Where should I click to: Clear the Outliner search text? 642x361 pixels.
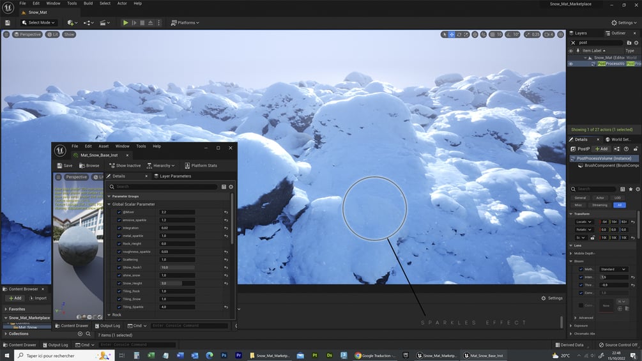coord(573,43)
